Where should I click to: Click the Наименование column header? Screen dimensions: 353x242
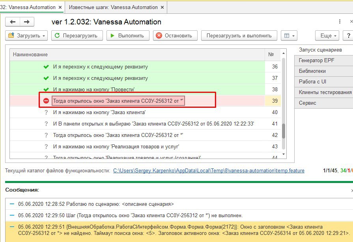137,54
